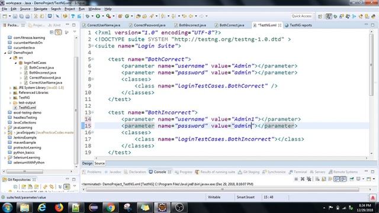This screenshot has height=213, width=379.
Task: Open the Display Selected Console dropdown
Action: pos(363,179)
